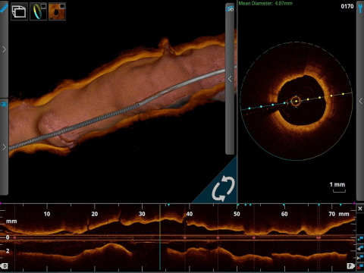Screen dimensions: 364x273
Task: Collapse the 3D panel using middle chevron
Action: click(x=230, y=79)
